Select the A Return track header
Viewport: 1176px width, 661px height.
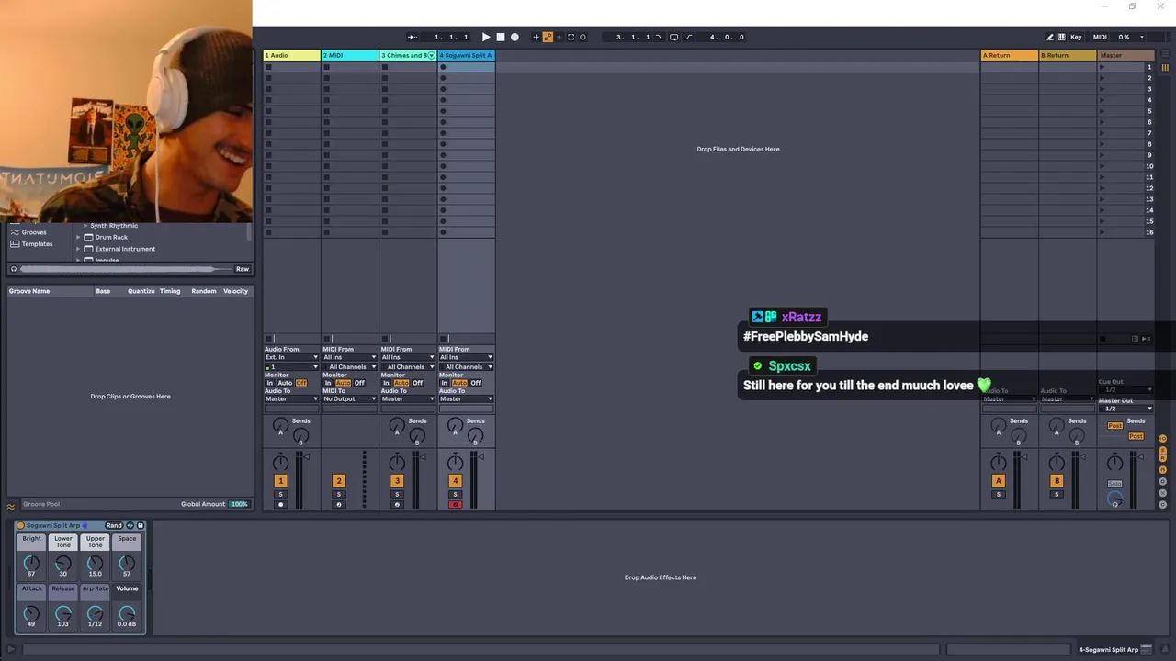click(1009, 55)
